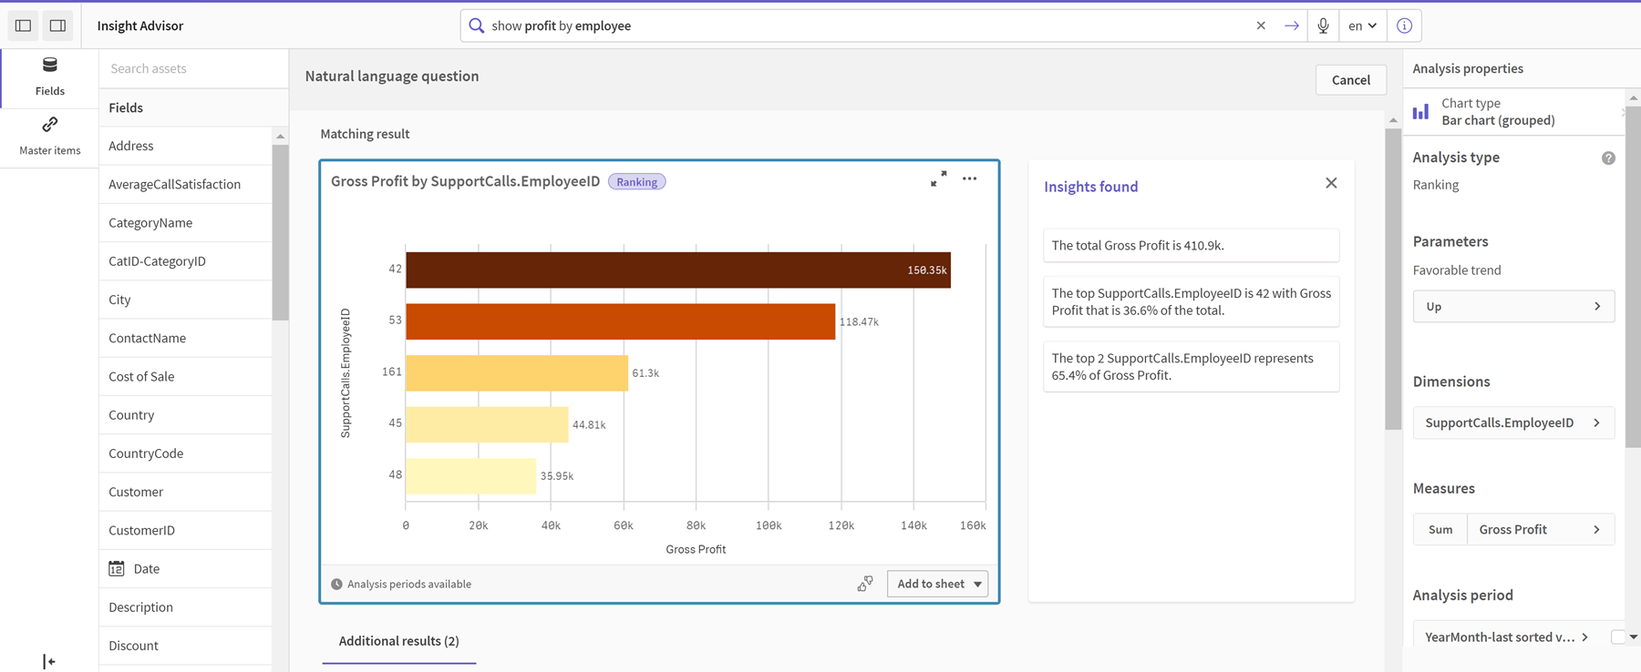This screenshot has width=1641, height=672.
Task: Click the main results vertical scrollbar
Action: coord(1392,278)
